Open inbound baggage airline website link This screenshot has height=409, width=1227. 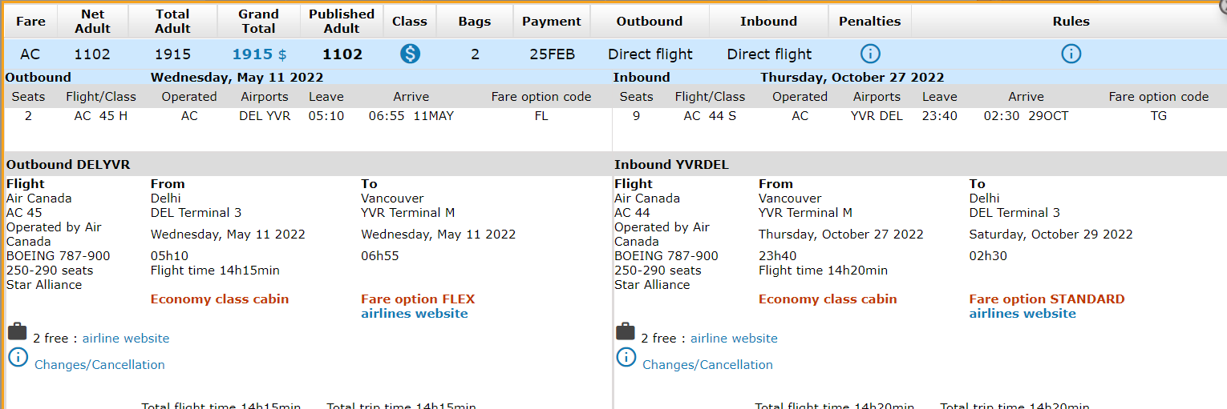[x=734, y=339]
